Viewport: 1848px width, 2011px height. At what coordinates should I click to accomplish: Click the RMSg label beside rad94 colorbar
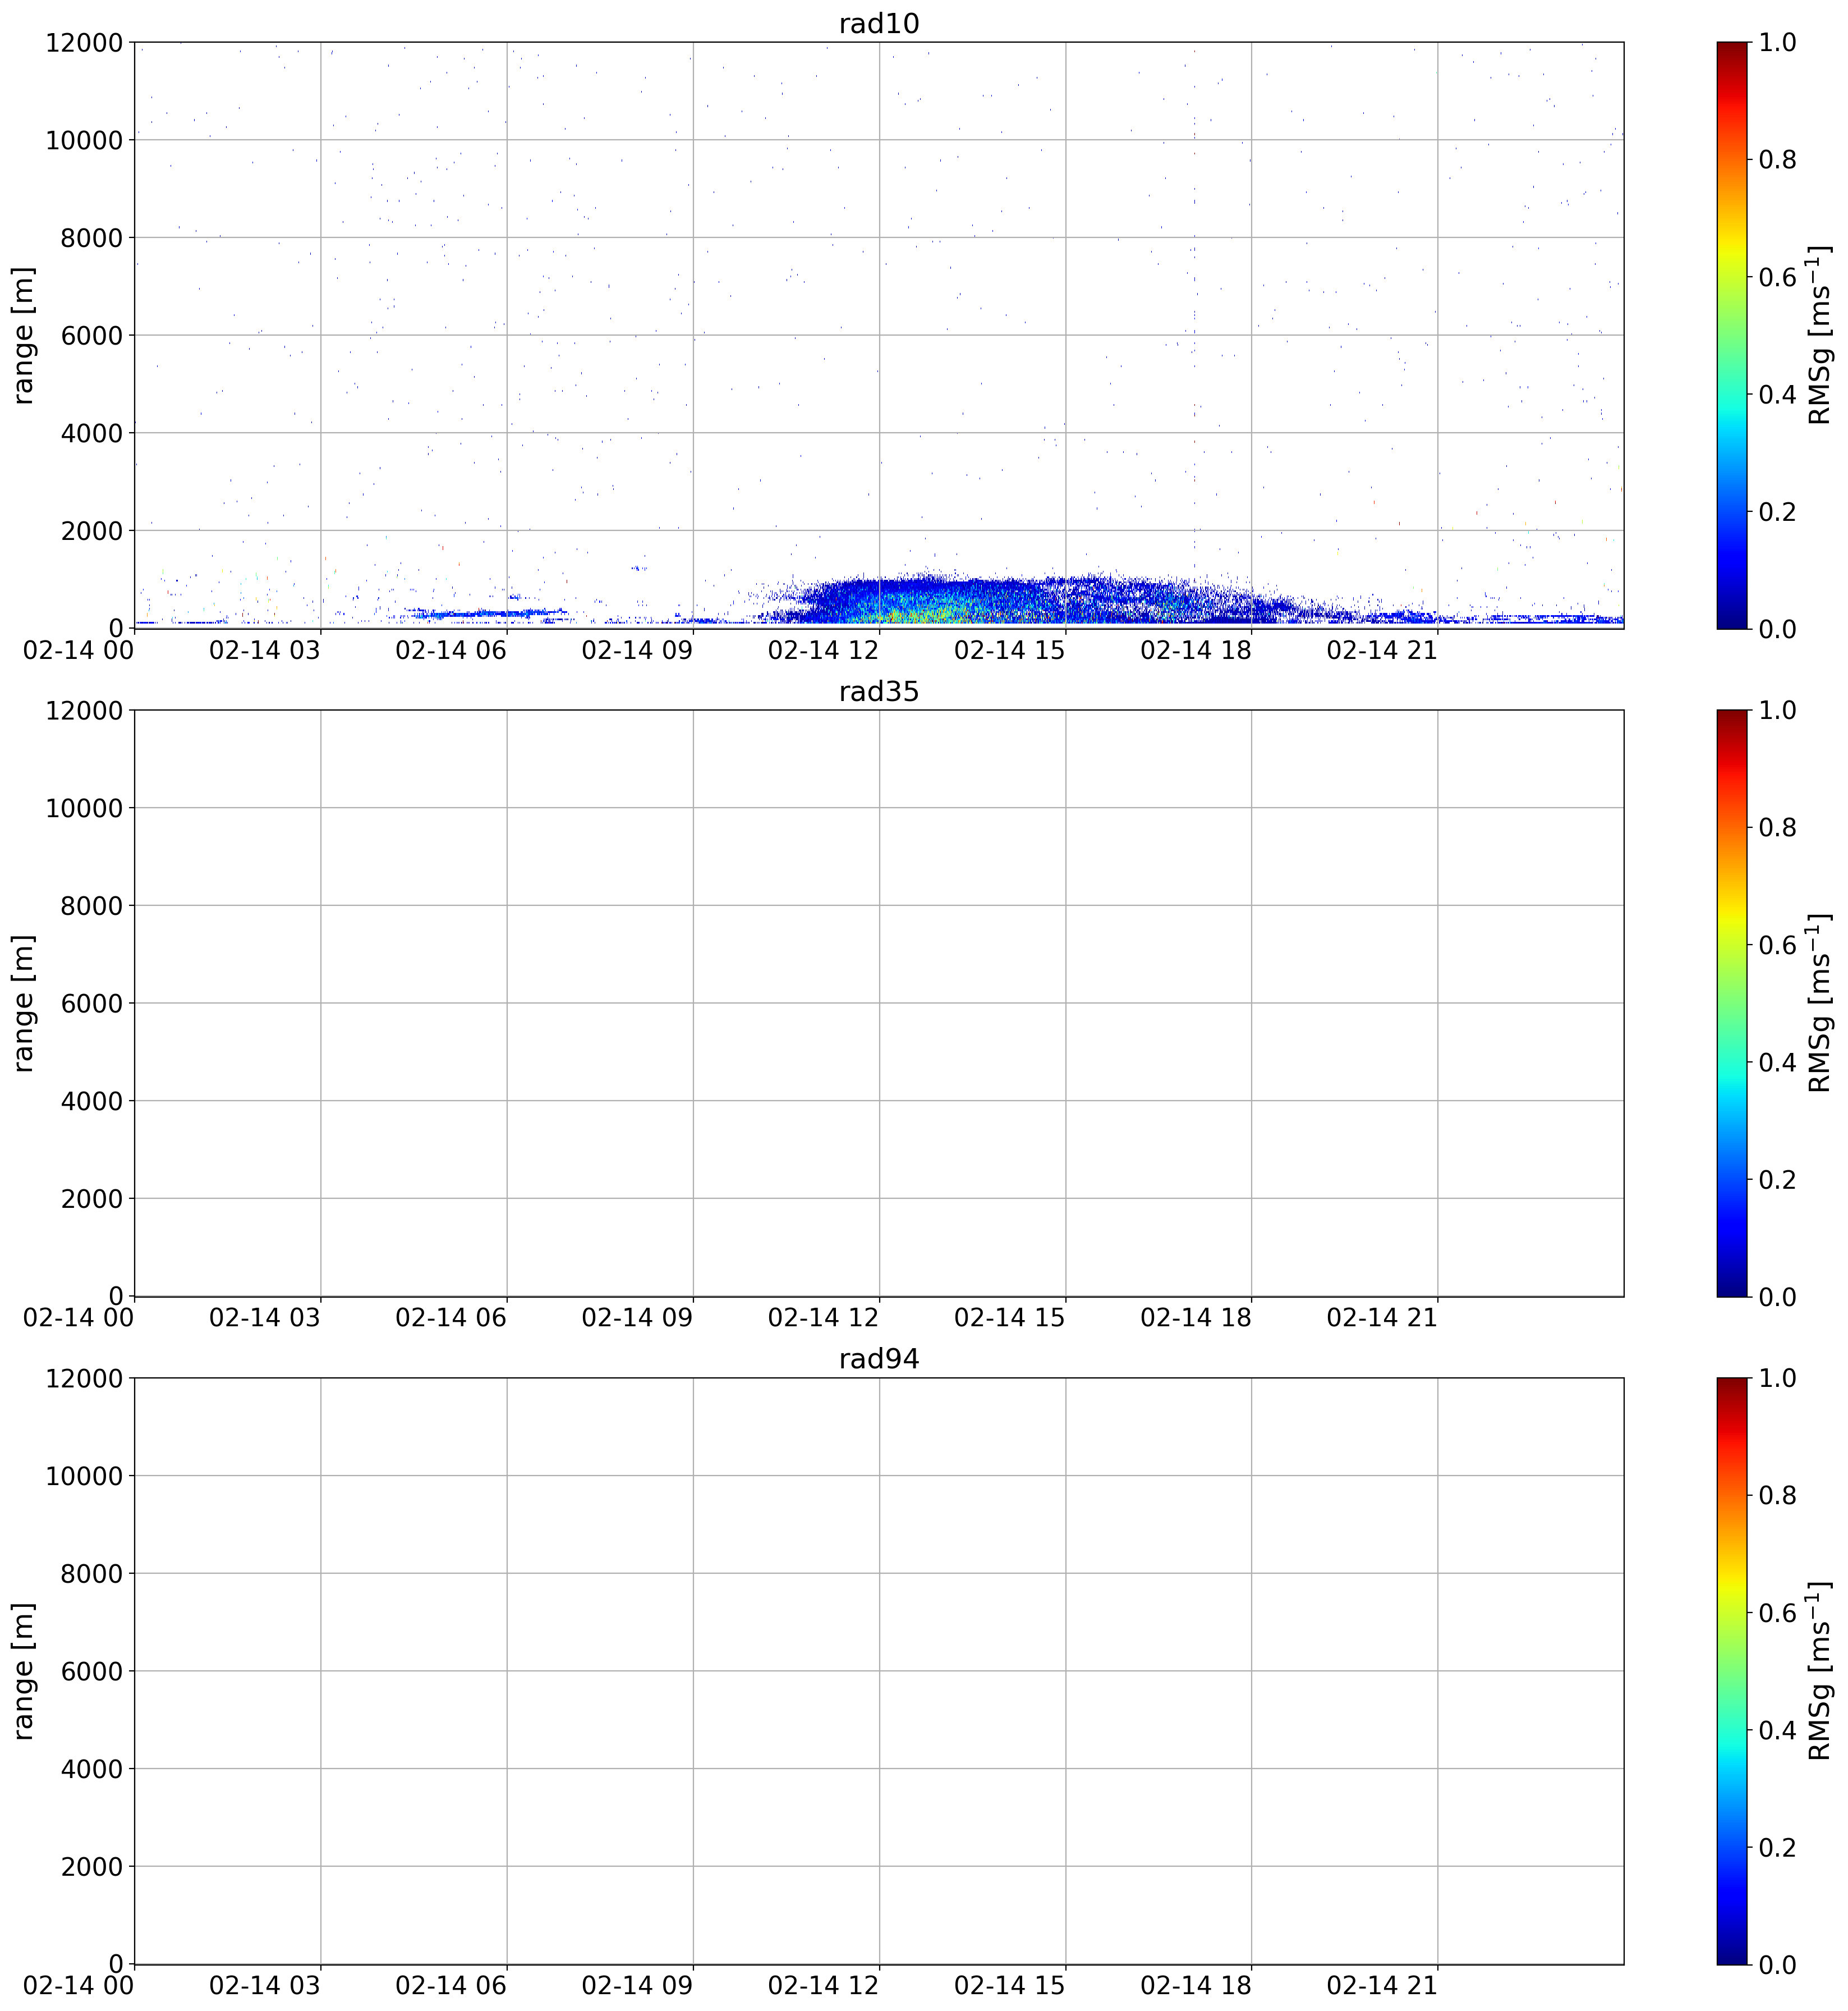coord(1819,1670)
